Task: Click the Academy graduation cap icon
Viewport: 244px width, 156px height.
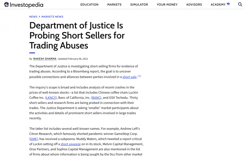Action: point(228,4)
